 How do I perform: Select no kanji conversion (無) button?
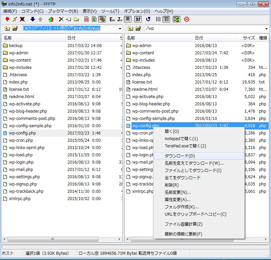pos(128,19)
